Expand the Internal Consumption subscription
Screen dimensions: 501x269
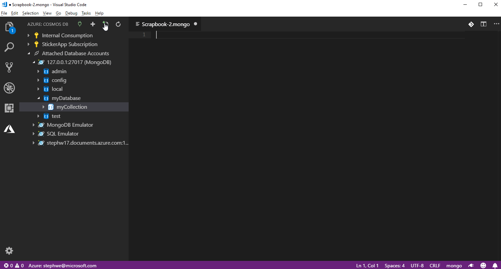[x=28, y=35]
